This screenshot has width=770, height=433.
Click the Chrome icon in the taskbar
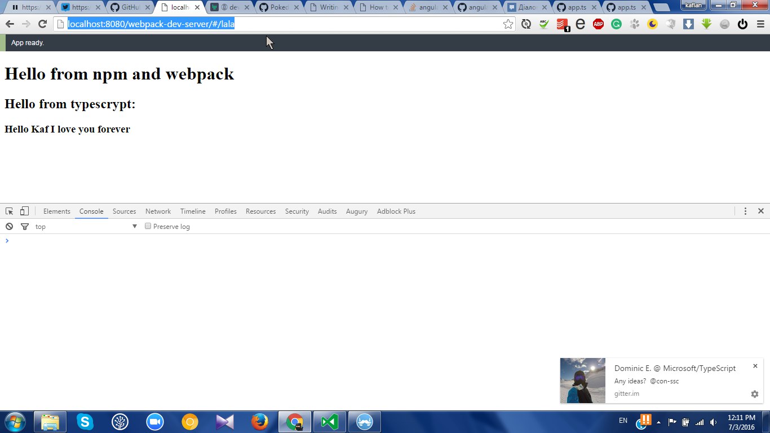click(294, 422)
